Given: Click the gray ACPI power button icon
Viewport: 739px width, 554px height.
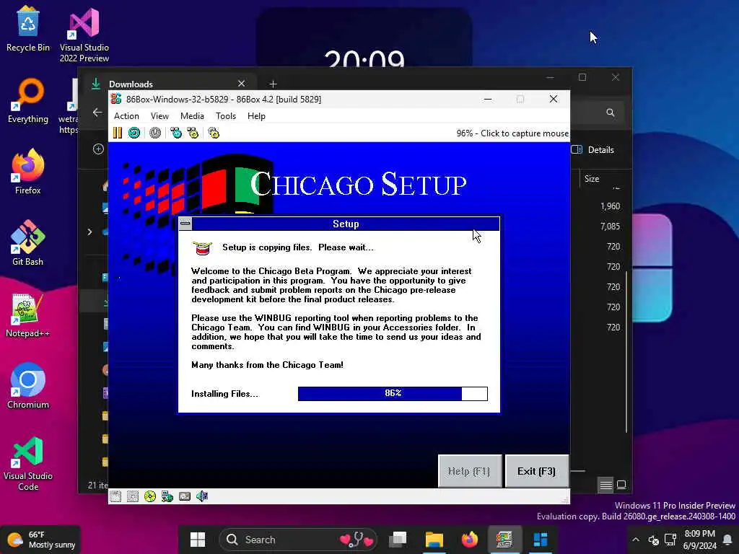Looking at the screenshot, I should [x=155, y=133].
